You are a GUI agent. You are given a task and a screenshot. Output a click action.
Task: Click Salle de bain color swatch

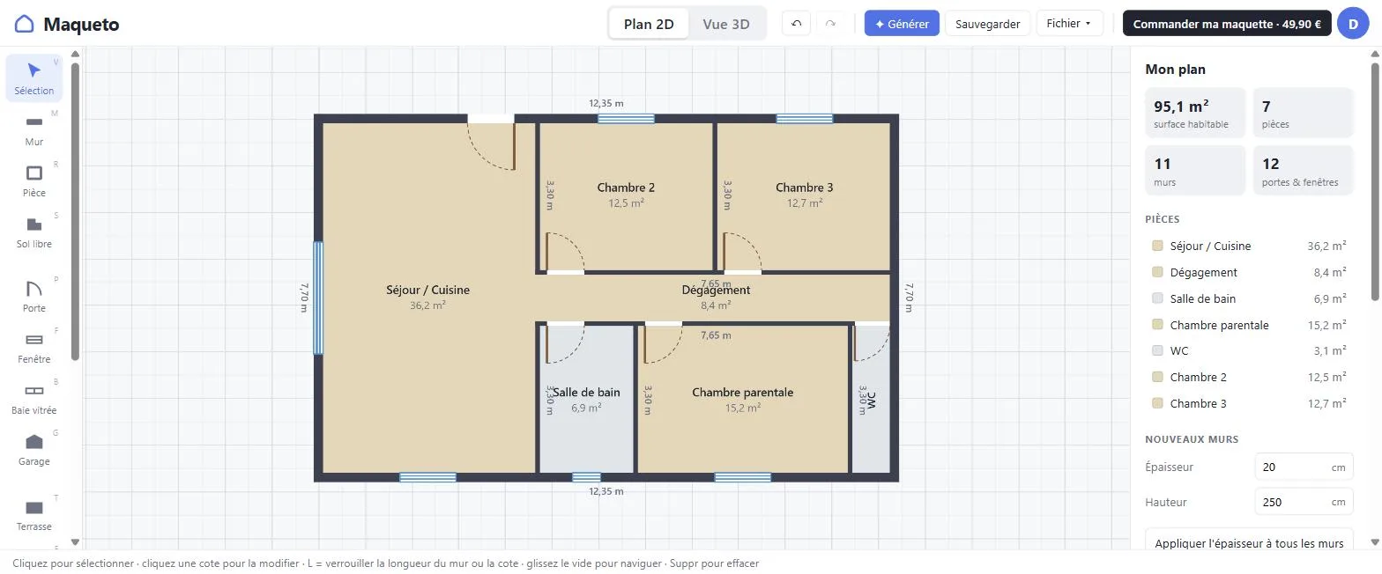click(x=1157, y=298)
